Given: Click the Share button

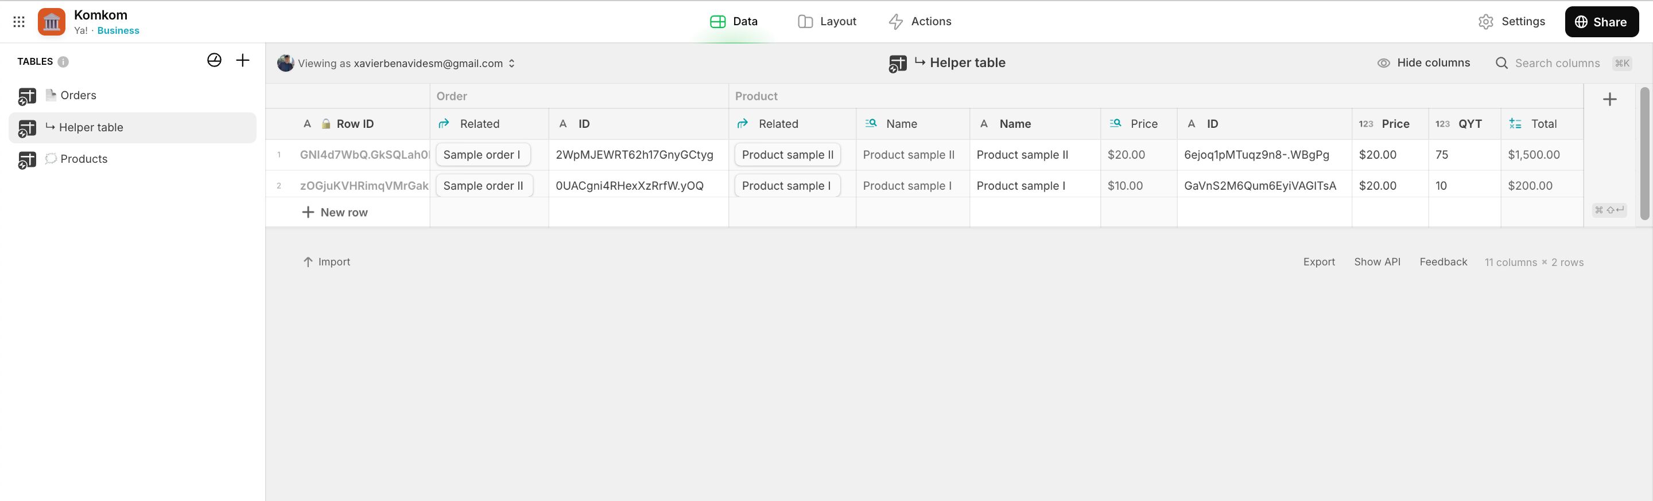Looking at the screenshot, I should click(1601, 22).
